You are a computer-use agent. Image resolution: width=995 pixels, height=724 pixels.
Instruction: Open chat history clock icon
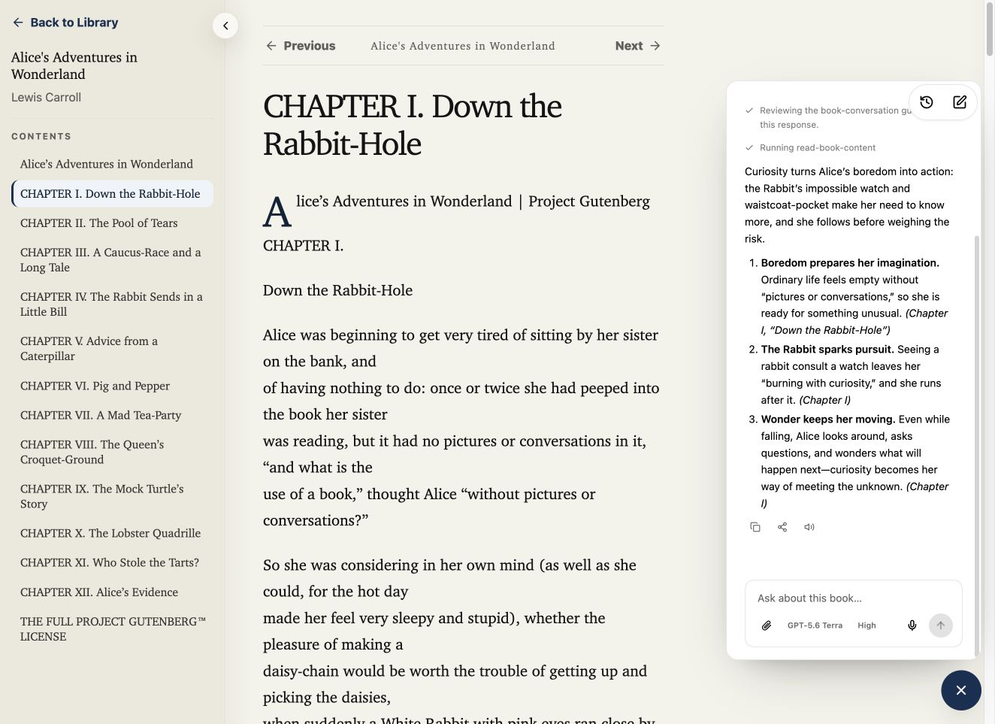point(927,102)
